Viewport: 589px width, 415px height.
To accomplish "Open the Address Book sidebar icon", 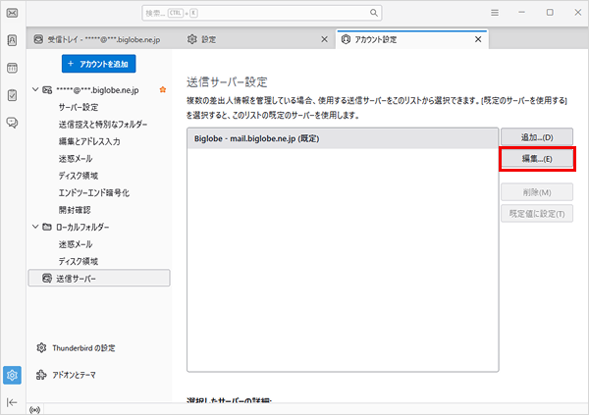I will 12,40.
